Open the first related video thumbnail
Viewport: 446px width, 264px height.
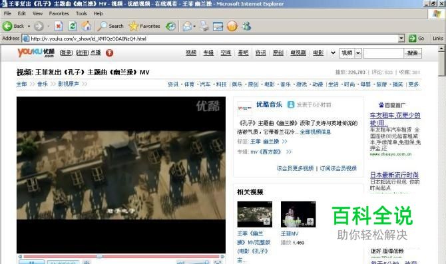tap(254, 214)
